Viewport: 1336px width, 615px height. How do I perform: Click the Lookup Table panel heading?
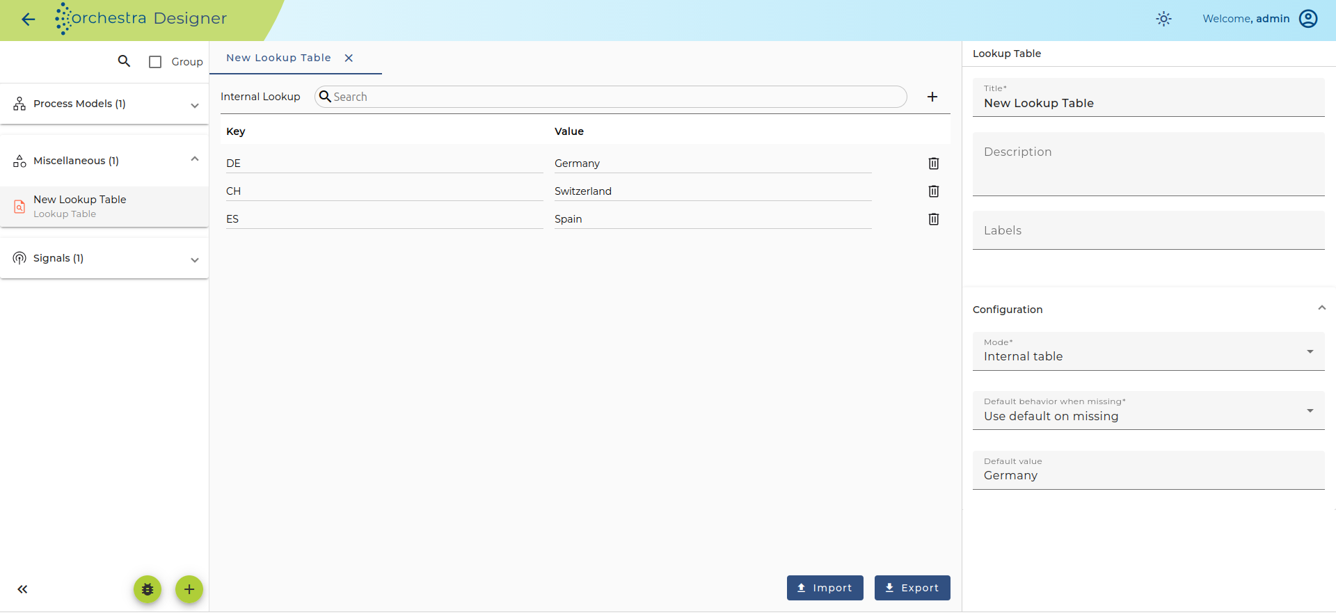tap(1007, 54)
